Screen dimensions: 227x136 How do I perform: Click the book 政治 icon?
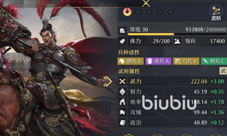tap(122, 123)
